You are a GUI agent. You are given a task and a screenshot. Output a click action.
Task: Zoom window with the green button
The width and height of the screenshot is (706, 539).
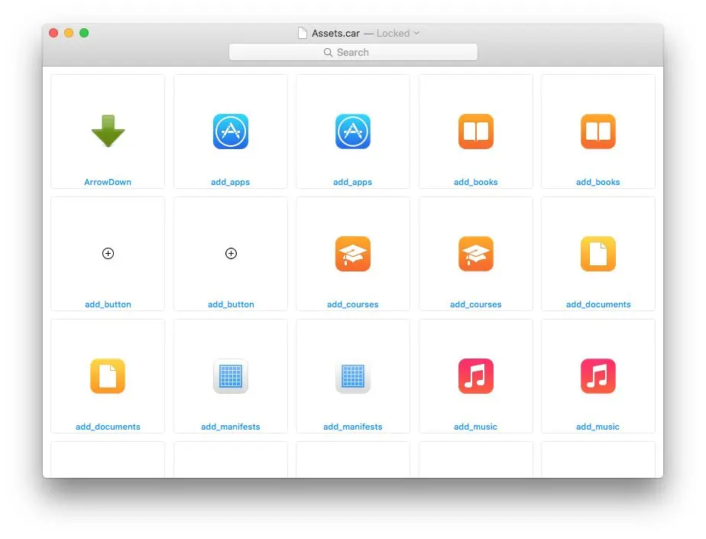point(84,33)
